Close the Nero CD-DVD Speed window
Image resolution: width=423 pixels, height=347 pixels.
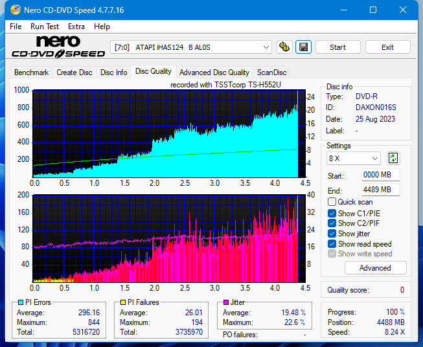[x=403, y=10]
